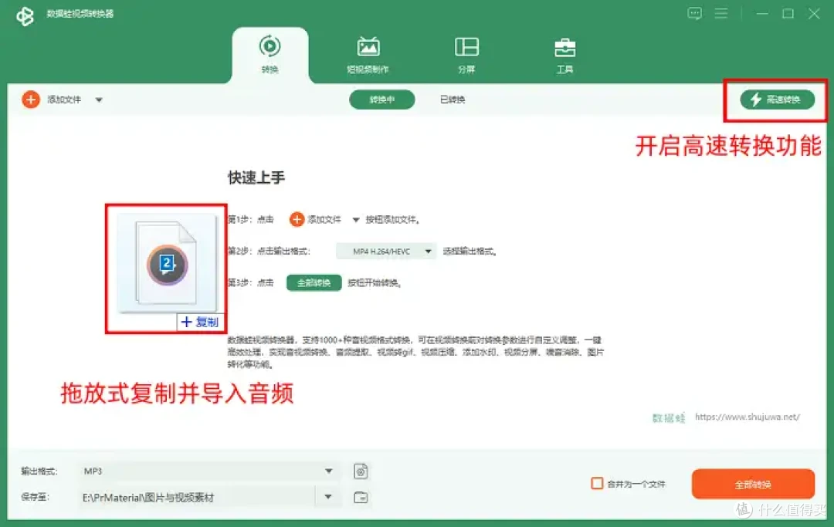Click the dragged file thumbnail in drop area
This screenshot has width=834, height=527.
167,263
